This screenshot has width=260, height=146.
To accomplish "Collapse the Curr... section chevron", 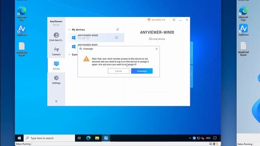I will [x=69, y=55].
